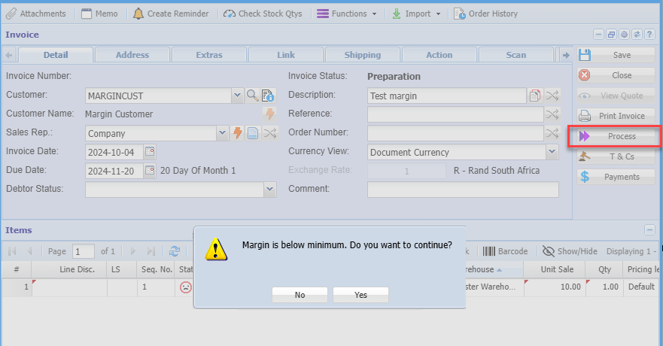This screenshot has height=346, width=663.
Task: Expand the Customer dropdown
Action: pos(237,96)
